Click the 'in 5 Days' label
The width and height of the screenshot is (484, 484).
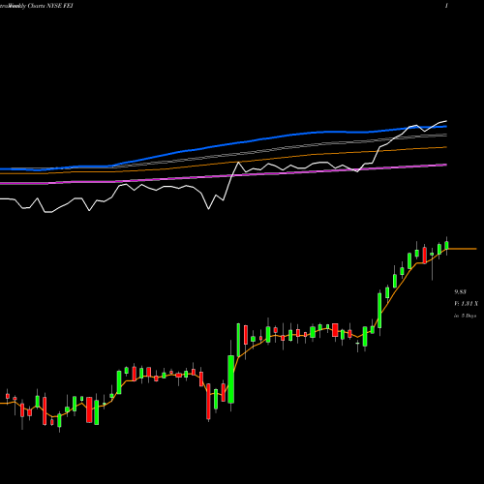click(465, 316)
